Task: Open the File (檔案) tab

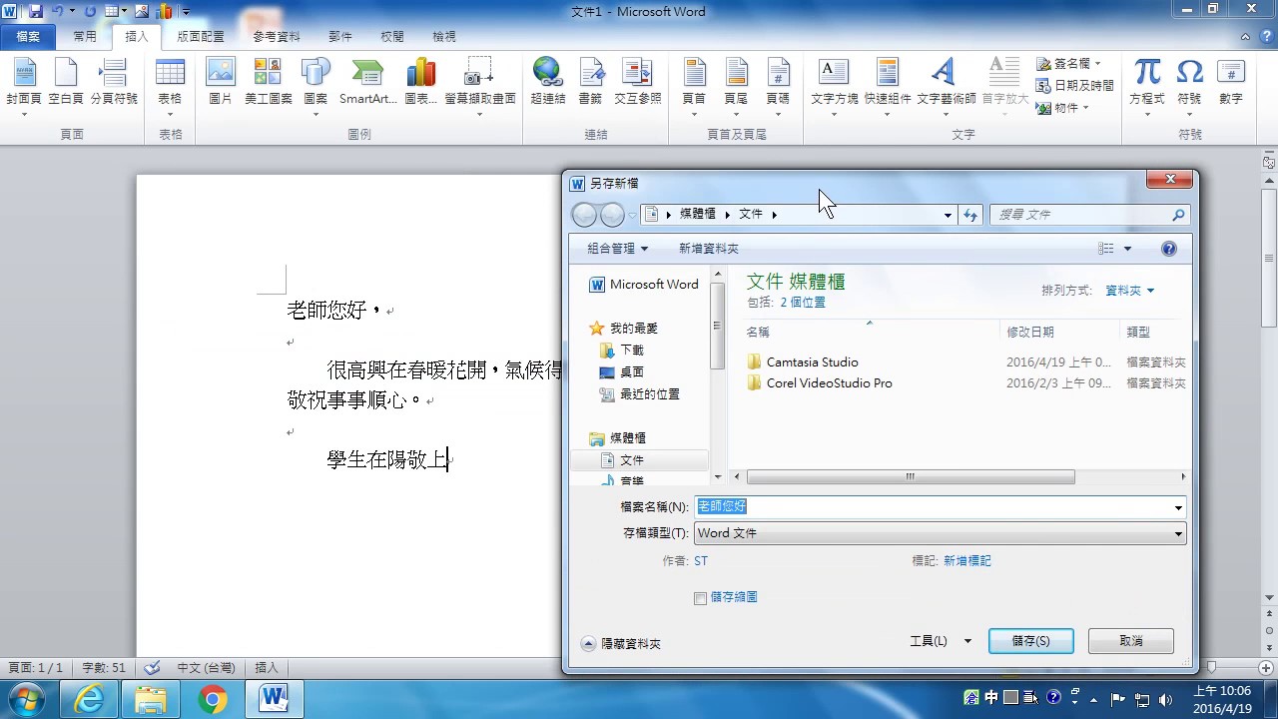Action: pos(28,37)
